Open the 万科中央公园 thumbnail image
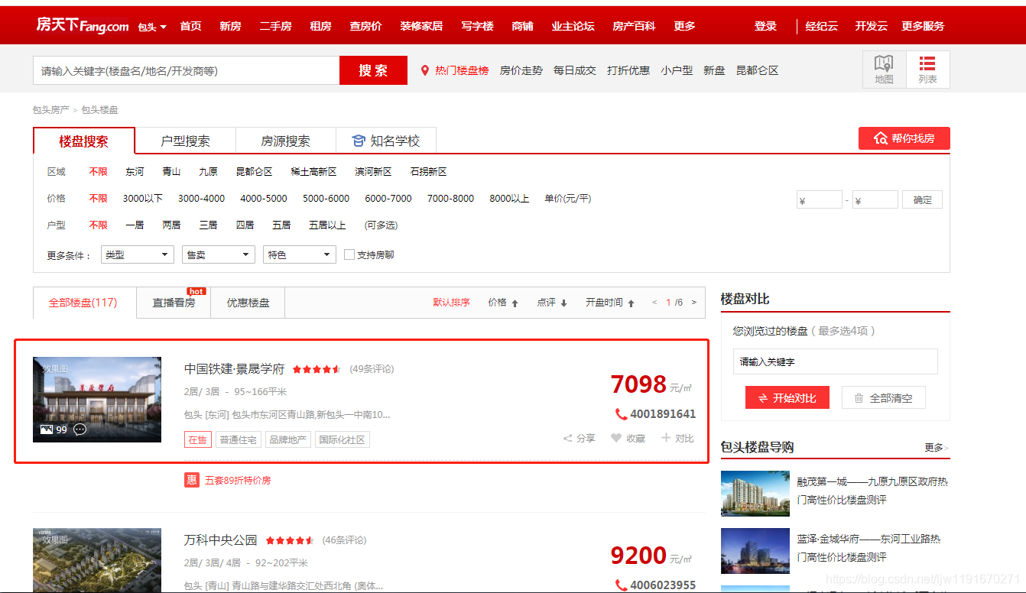This screenshot has height=593, width=1026. [97, 560]
